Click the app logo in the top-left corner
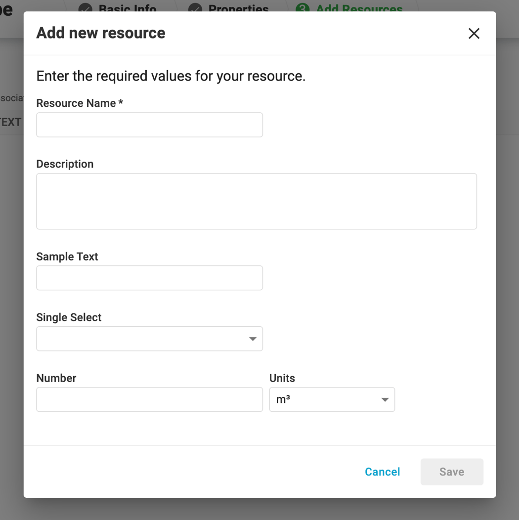 click(7, 9)
